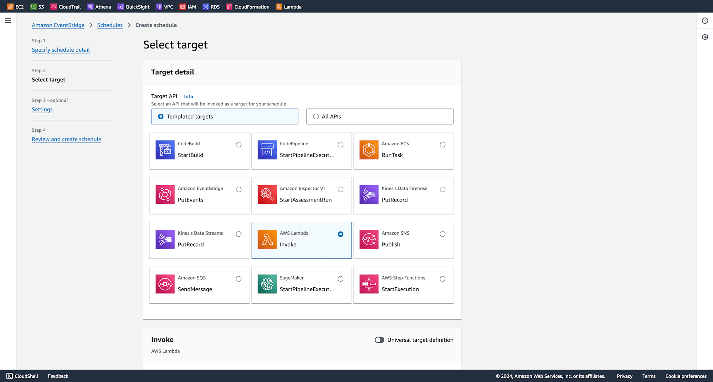Select Amazon SQS SendMessage radio button
Screen dimensions: 713x382
(x=238, y=279)
